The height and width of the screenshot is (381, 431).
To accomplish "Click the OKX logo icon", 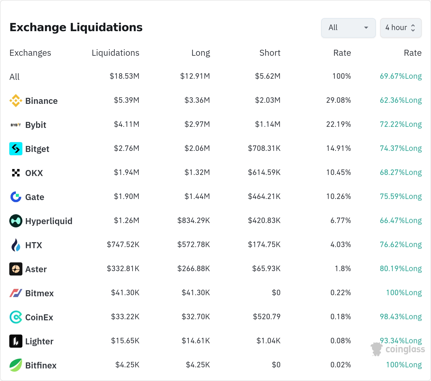I will [x=16, y=173].
